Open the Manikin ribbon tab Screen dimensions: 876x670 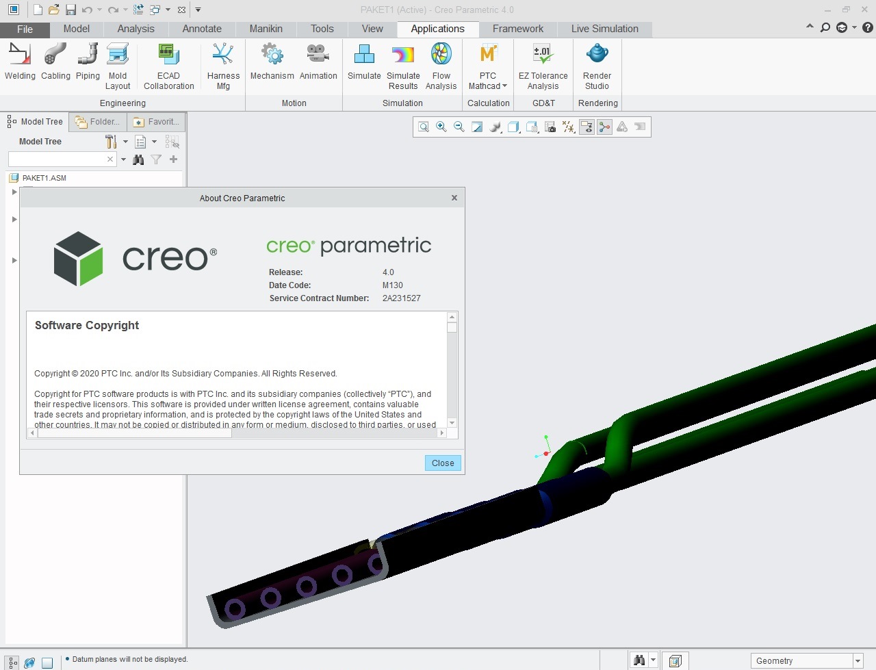click(x=266, y=29)
